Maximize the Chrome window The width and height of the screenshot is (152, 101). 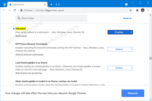[x=140, y=3]
